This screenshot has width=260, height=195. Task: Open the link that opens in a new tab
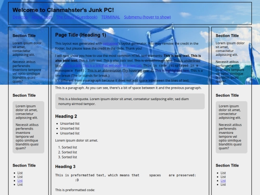click(112, 65)
